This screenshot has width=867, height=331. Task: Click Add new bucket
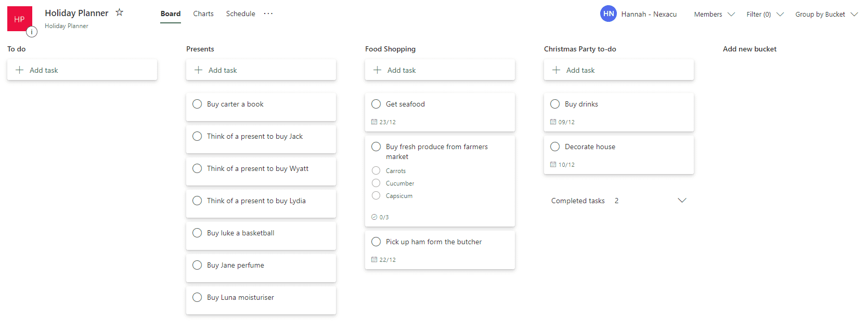[749, 49]
